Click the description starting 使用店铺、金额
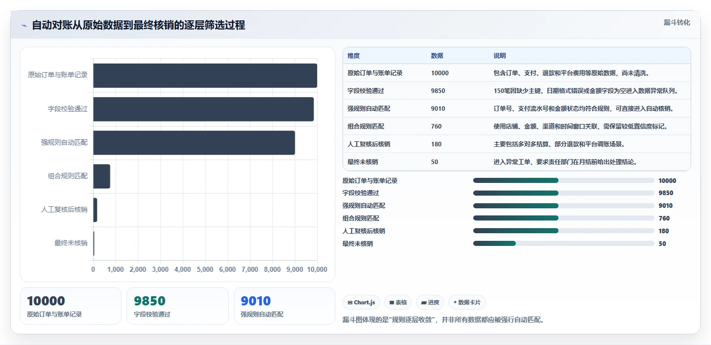This screenshot has height=345, width=711. coord(581,127)
